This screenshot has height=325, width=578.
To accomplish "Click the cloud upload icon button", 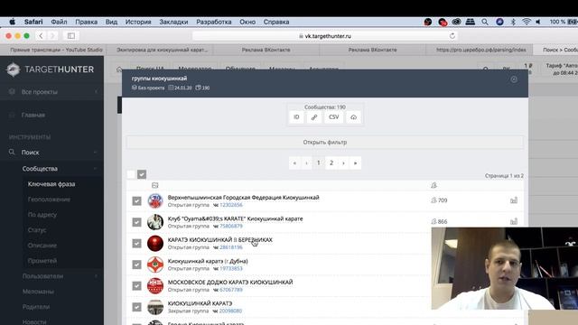I will coord(353,117).
